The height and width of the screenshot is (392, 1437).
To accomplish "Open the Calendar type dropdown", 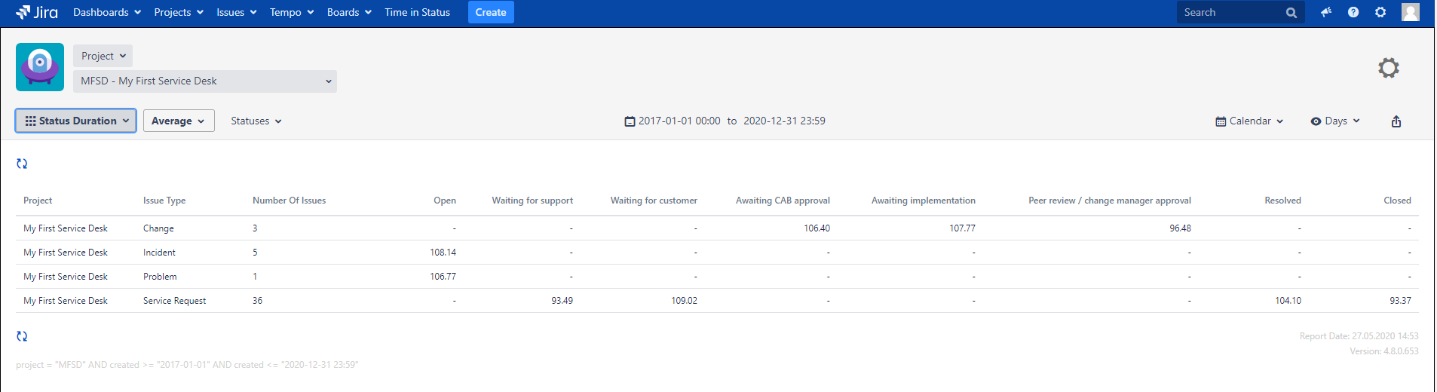I will (1249, 121).
